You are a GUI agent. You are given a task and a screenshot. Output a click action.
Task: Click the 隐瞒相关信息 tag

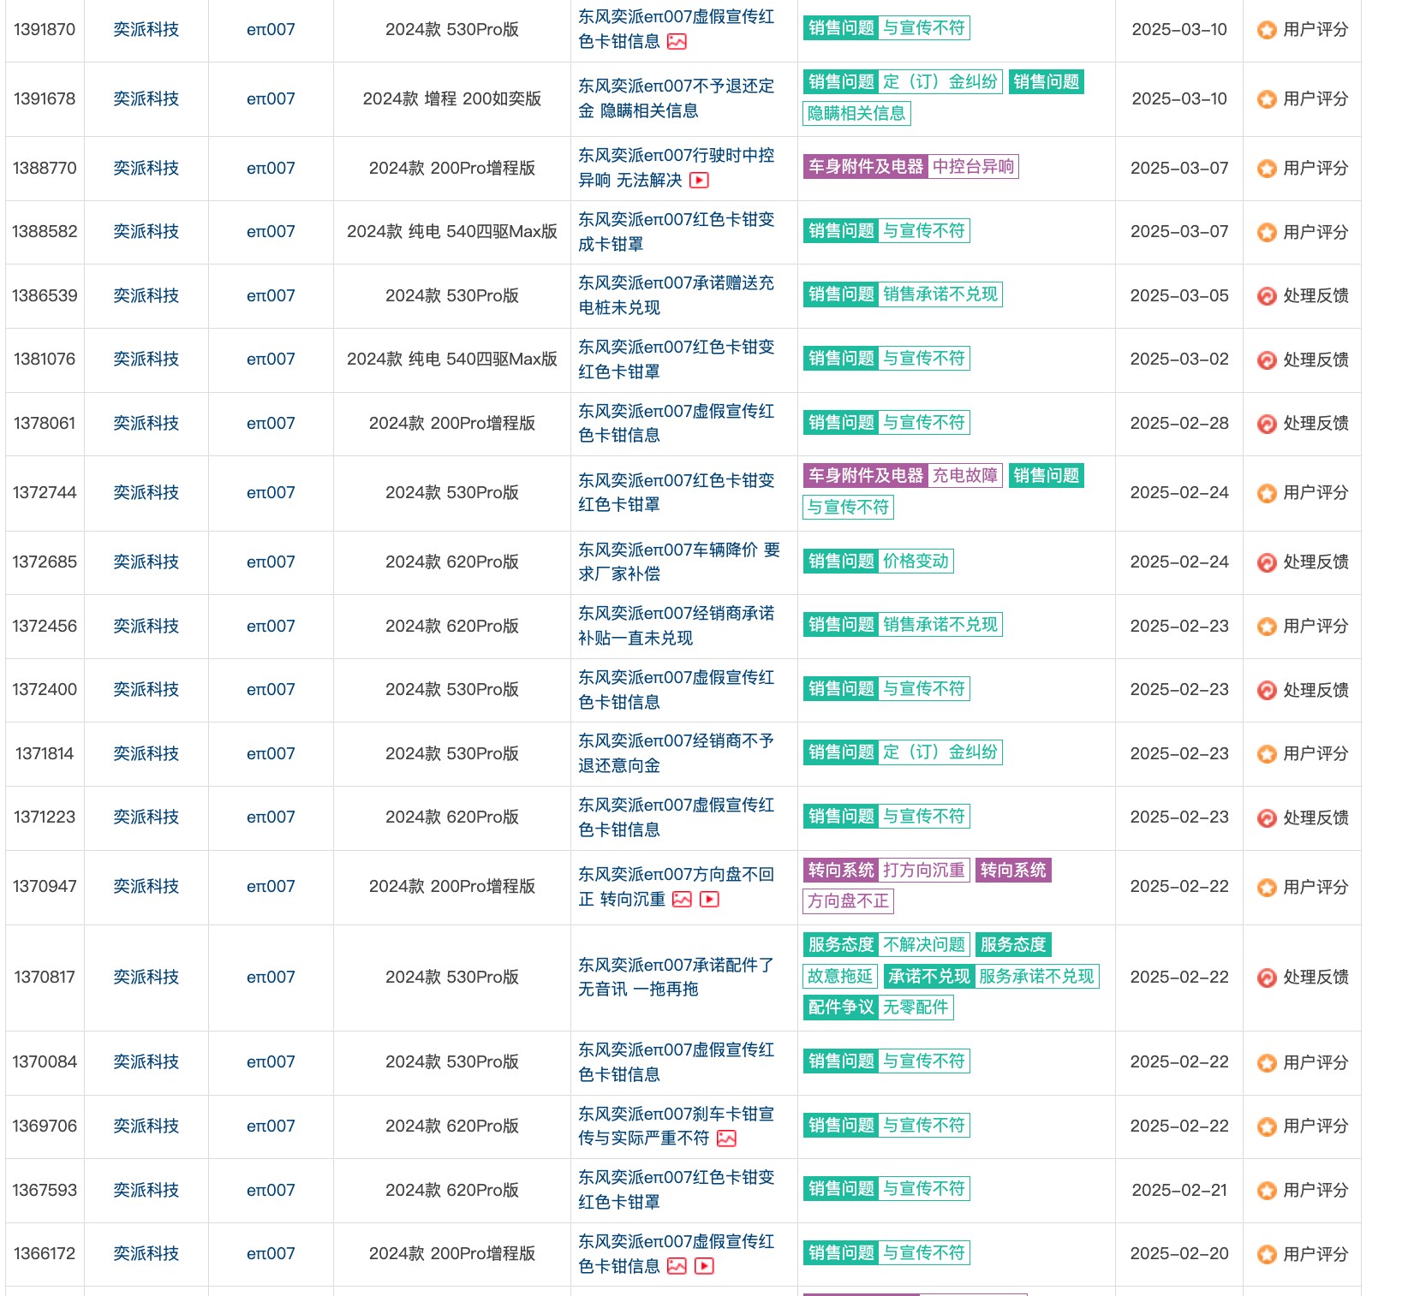(x=856, y=114)
